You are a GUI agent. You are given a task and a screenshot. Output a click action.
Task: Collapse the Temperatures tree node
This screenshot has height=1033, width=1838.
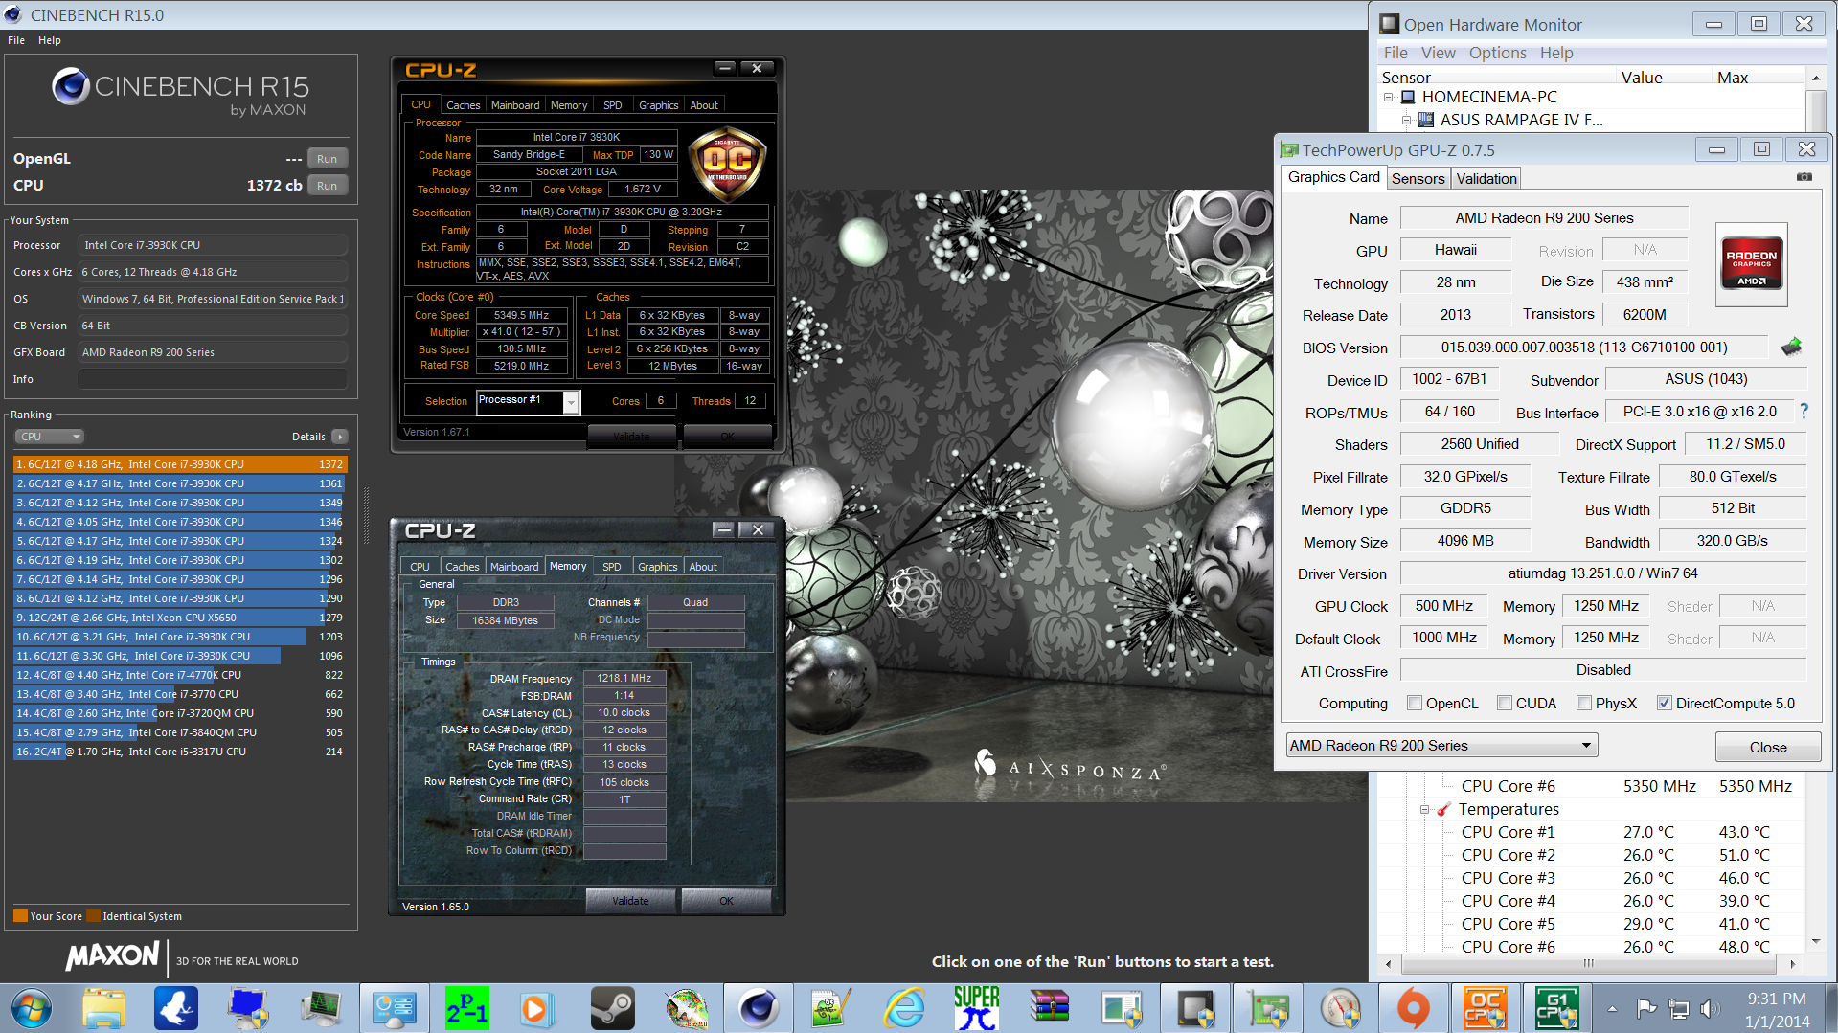[1424, 809]
